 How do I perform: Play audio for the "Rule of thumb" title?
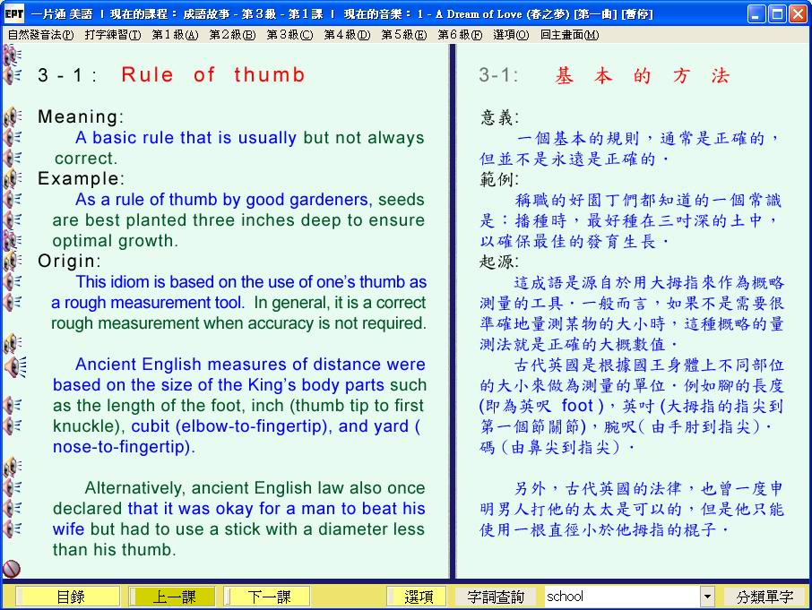coord(12,75)
